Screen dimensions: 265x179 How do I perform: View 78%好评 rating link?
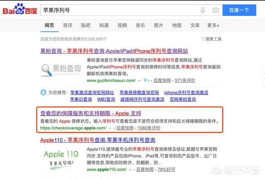[x=166, y=169]
